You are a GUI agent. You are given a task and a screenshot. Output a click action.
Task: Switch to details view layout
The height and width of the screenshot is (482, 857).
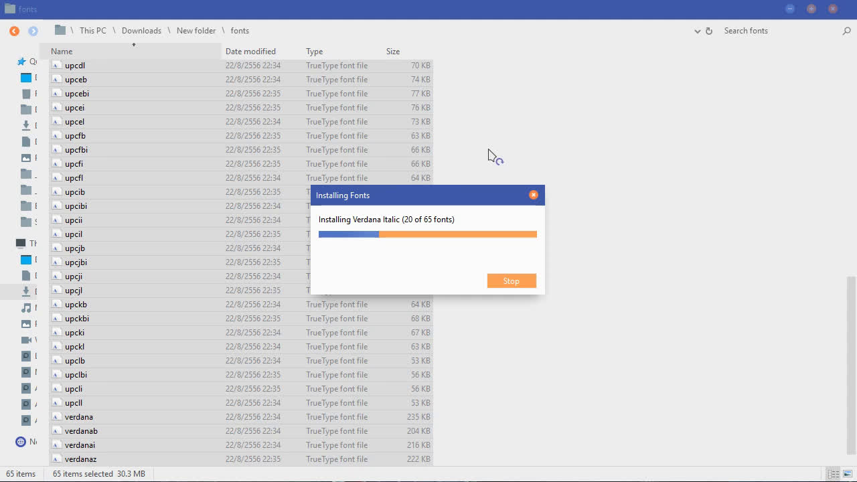834,474
